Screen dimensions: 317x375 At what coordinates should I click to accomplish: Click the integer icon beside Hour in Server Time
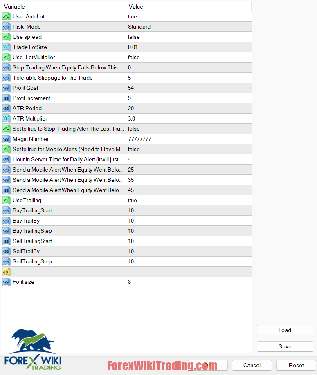click(6, 160)
